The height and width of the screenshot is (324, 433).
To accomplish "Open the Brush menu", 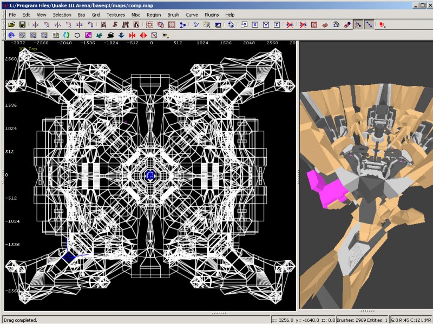I will click(x=173, y=15).
